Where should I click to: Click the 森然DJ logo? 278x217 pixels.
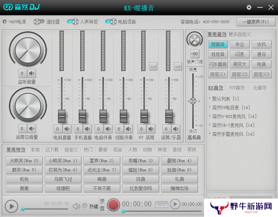[21, 7]
